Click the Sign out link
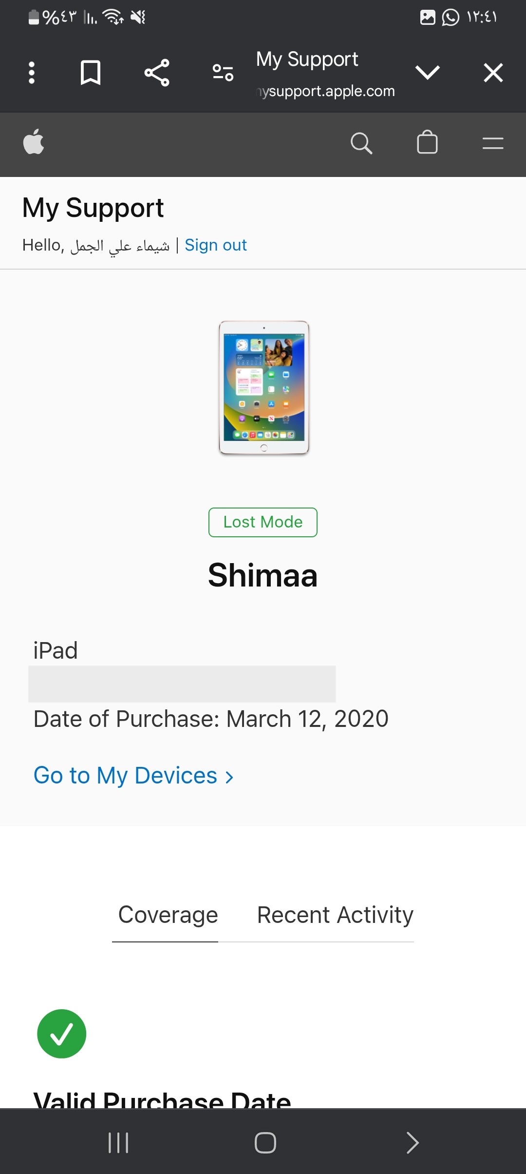 pos(216,245)
